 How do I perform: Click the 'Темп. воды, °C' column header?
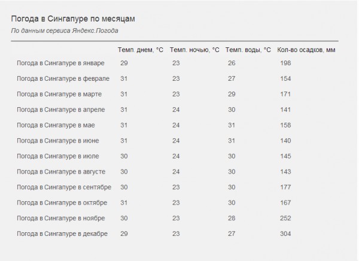tap(248, 50)
